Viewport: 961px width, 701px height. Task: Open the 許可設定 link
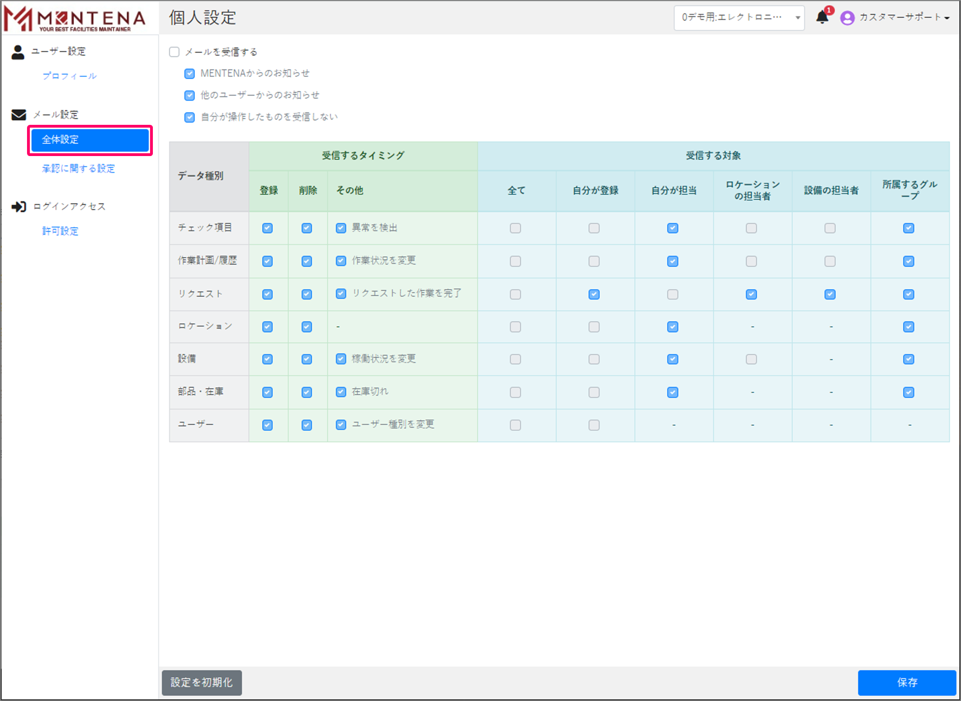(x=60, y=231)
